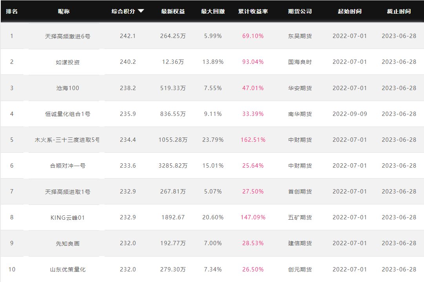Open nickname 合顺对冲一号
424x282 pixels.
click(x=68, y=166)
